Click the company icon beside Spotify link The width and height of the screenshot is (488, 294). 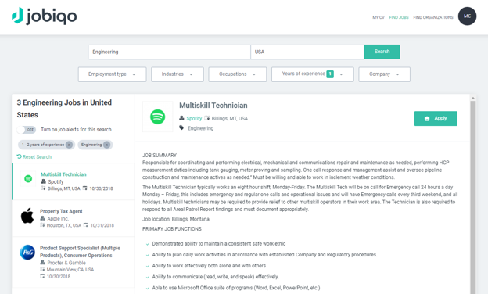[181, 118]
